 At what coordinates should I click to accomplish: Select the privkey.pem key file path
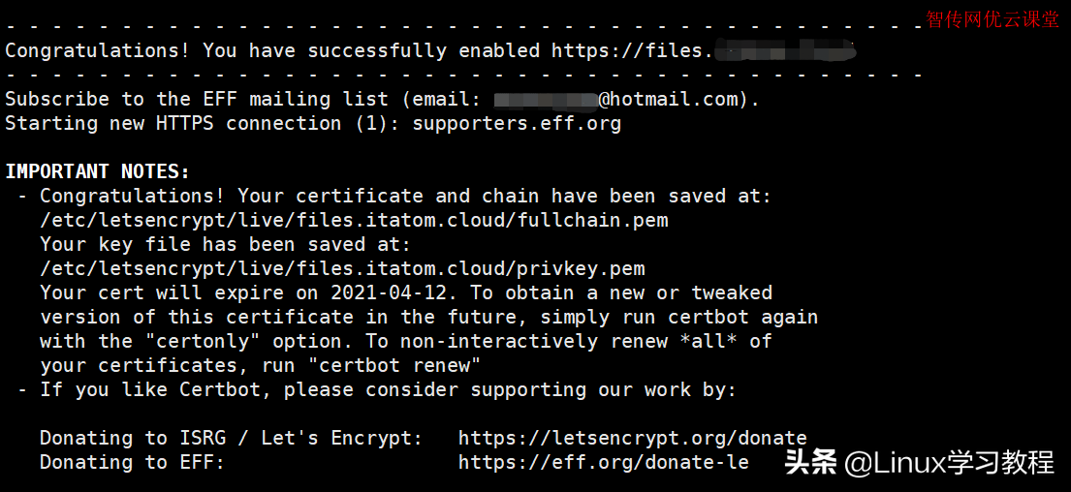click(342, 269)
